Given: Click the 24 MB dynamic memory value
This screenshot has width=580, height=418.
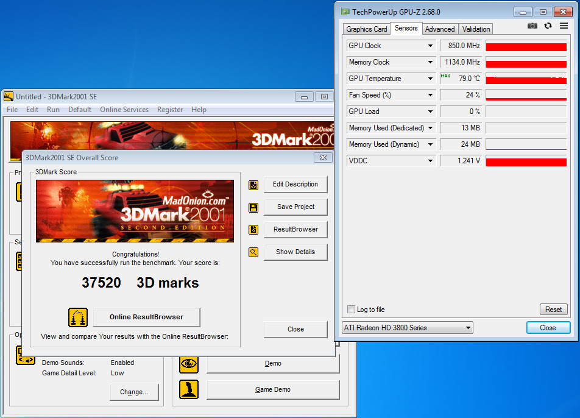Looking at the screenshot, I should point(461,144).
